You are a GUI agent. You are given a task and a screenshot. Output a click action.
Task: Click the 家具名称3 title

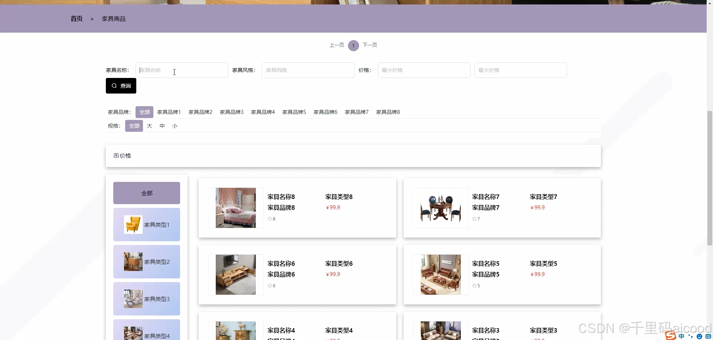click(x=486, y=330)
